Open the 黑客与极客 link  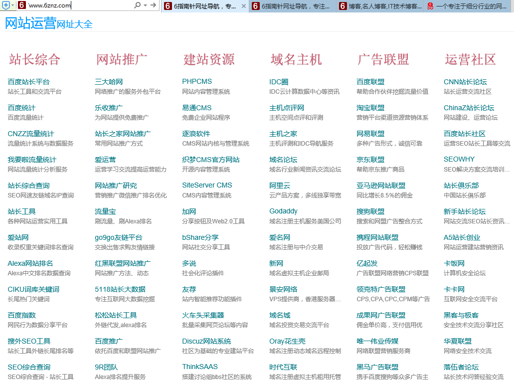tap(461, 315)
